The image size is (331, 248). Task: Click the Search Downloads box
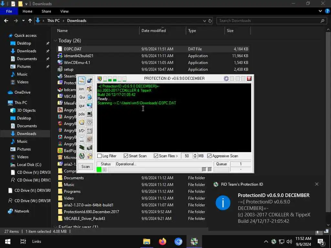271,21
